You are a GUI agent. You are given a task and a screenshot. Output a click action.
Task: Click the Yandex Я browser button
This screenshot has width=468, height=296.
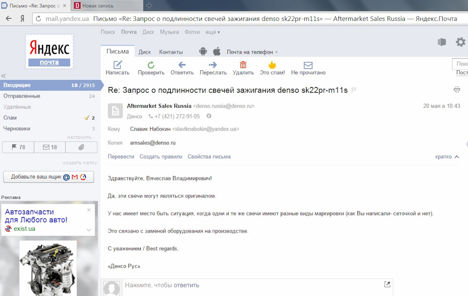[x=22, y=19]
